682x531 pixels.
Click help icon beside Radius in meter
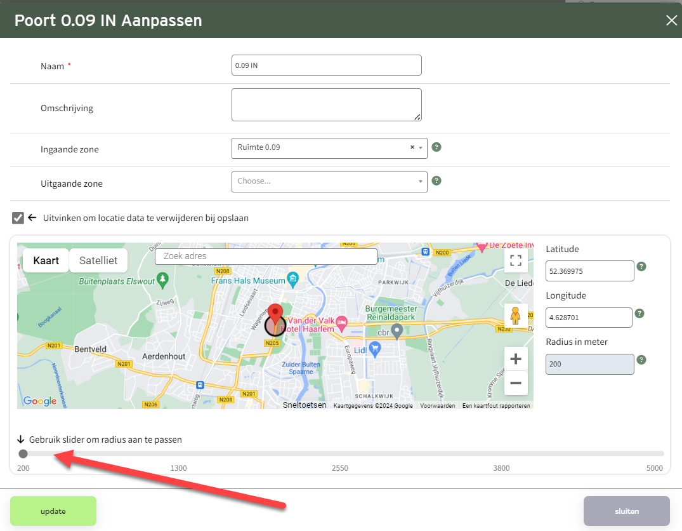pos(641,360)
